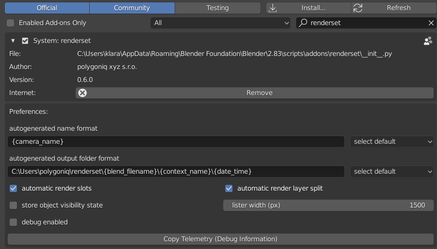The height and width of the screenshot is (249, 437).
Task: Select the Testing support level tab
Action: point(218,8)
